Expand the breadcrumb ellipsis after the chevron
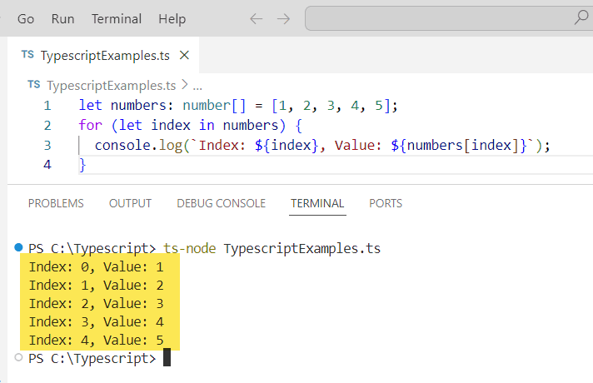 [x=197, y=87]
